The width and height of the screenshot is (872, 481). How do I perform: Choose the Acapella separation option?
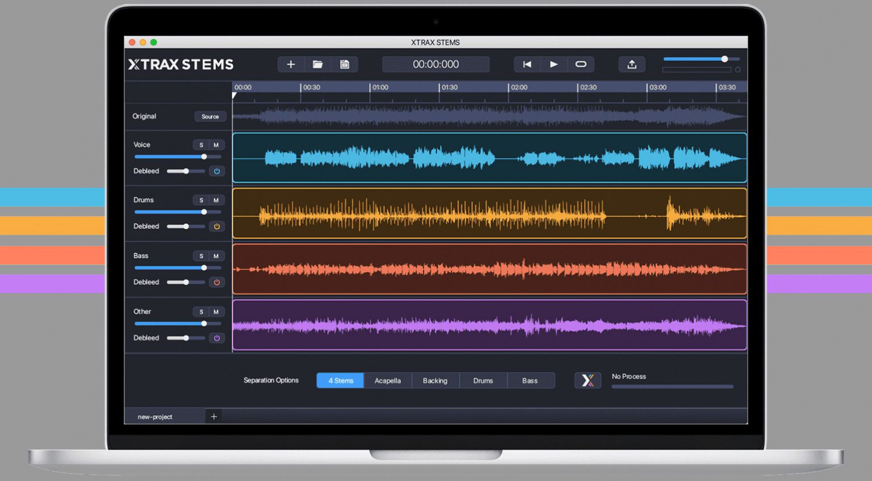[x=388, y=381]
